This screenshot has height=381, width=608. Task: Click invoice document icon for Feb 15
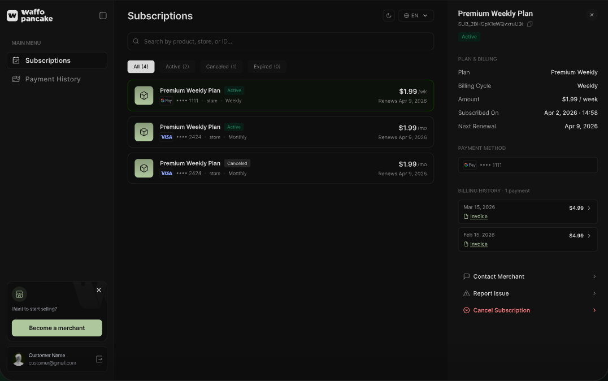coord(466,244)
